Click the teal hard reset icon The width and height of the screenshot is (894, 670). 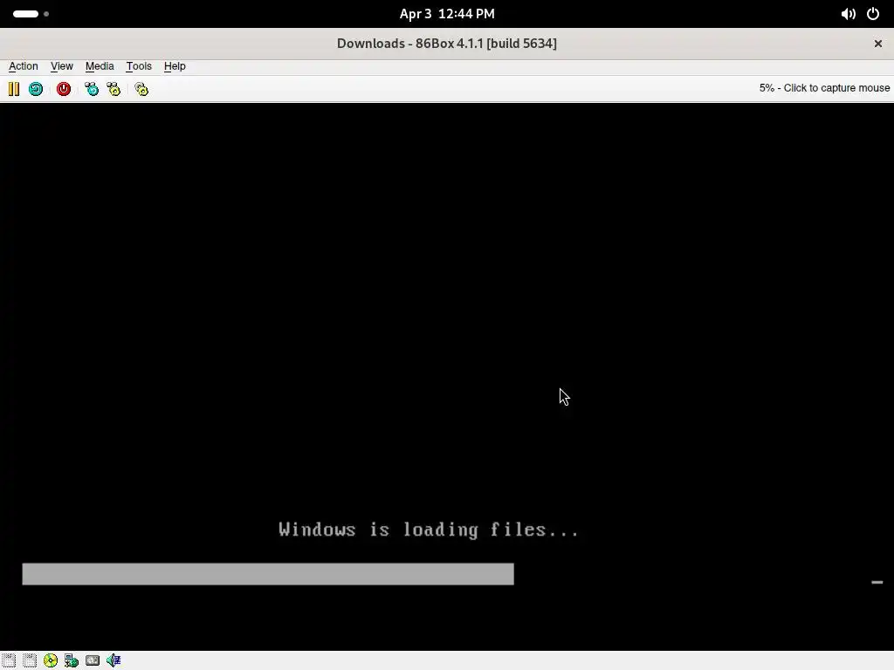click(x=36, y=89)
